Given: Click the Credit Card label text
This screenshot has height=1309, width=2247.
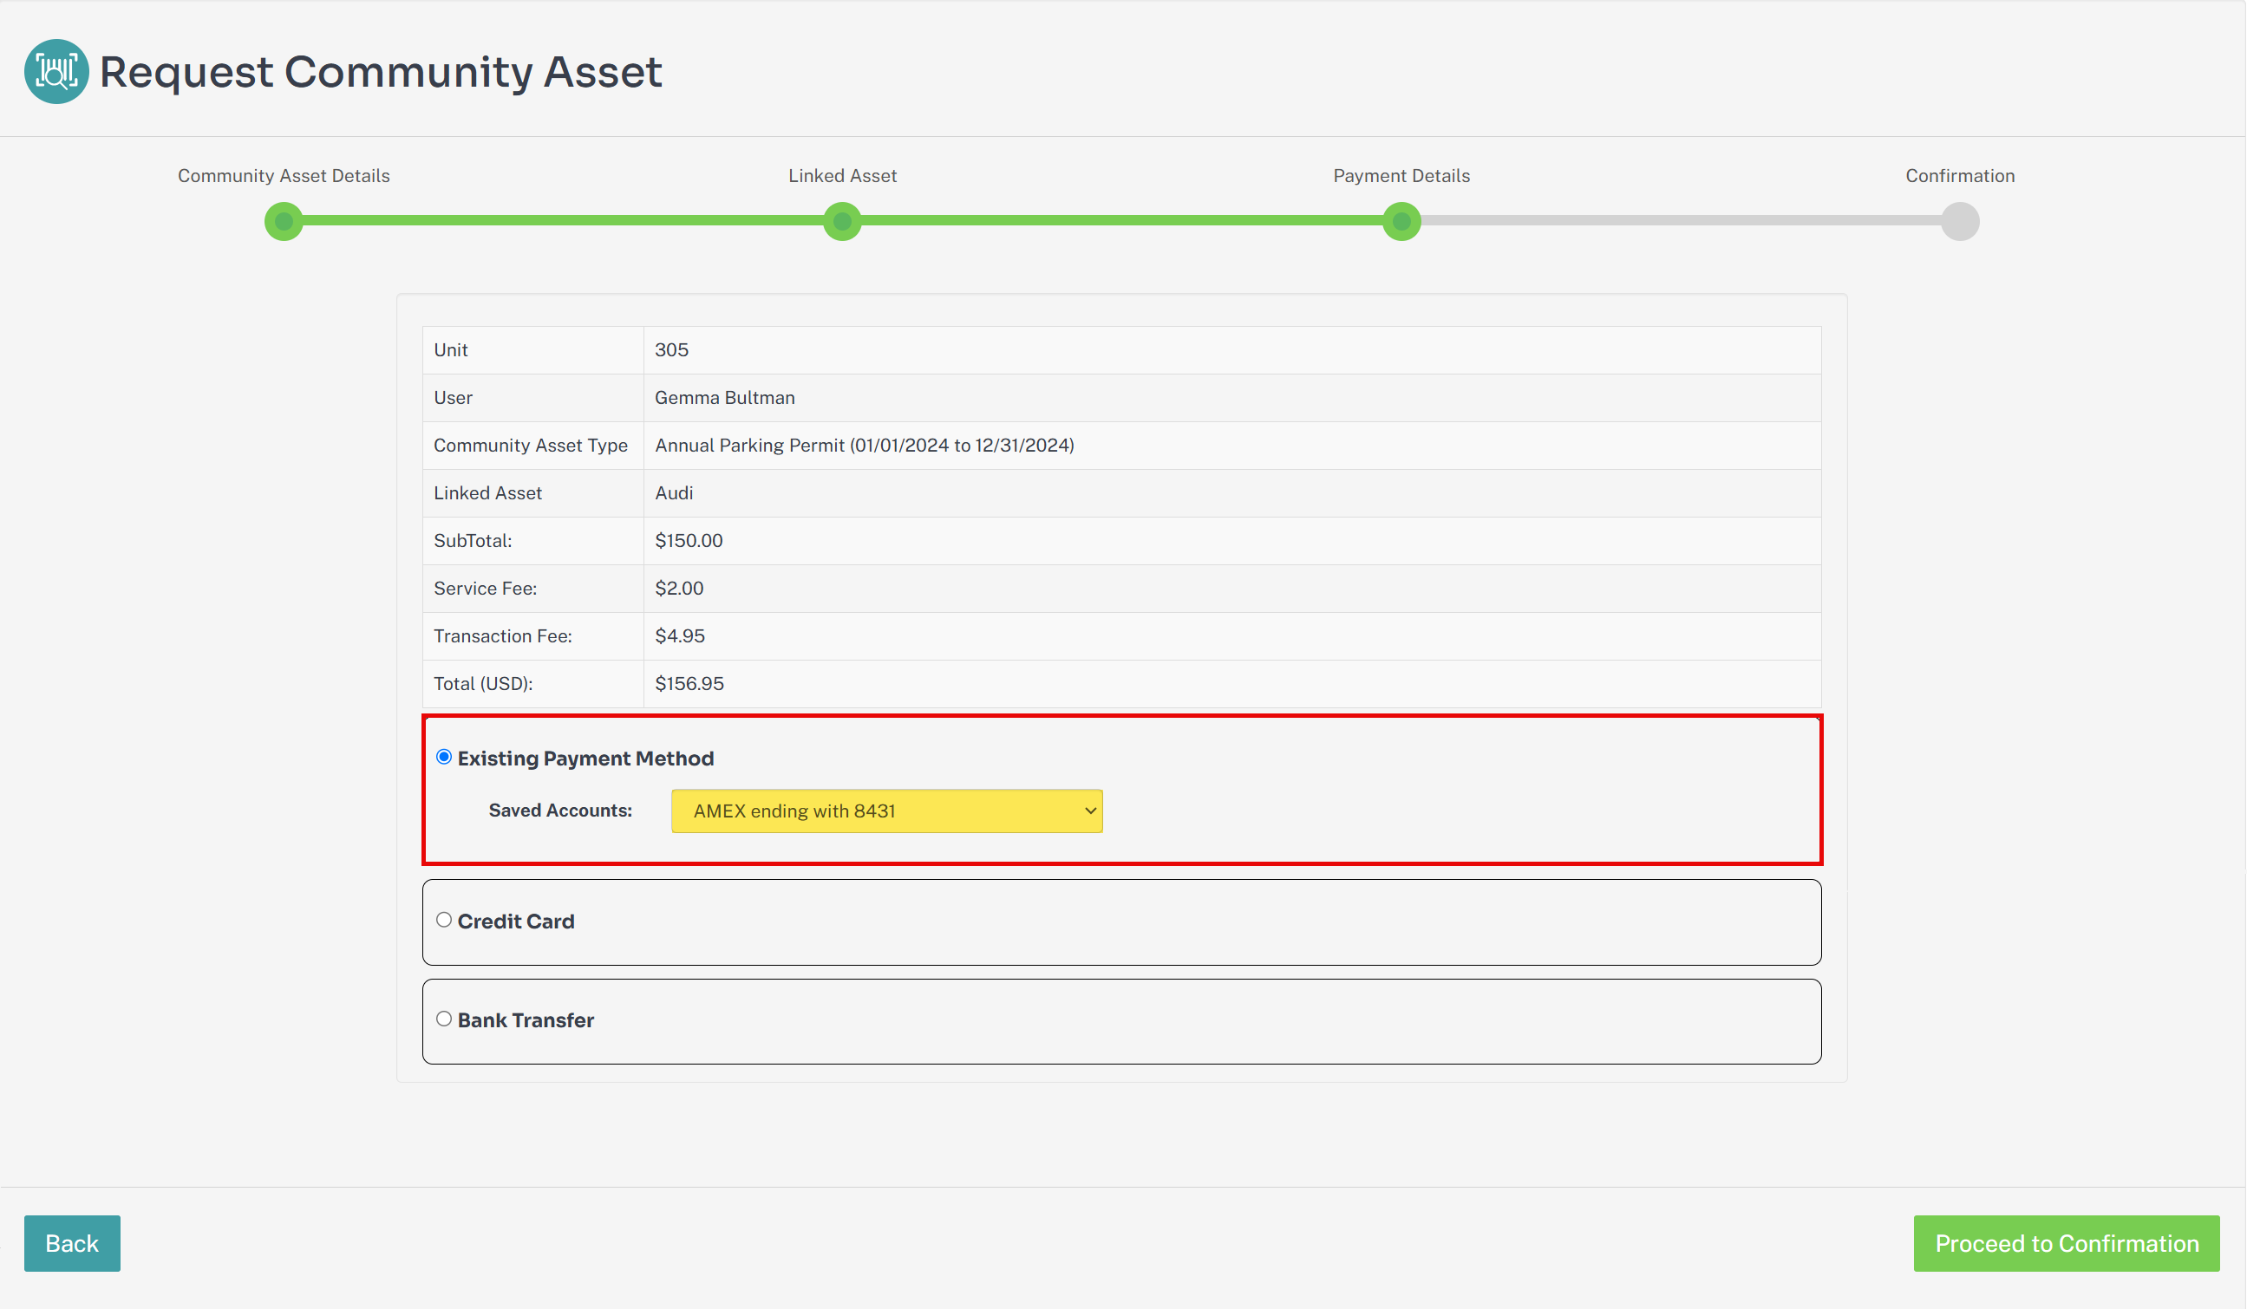Looking at the screenshot, I should pos(516,922).
